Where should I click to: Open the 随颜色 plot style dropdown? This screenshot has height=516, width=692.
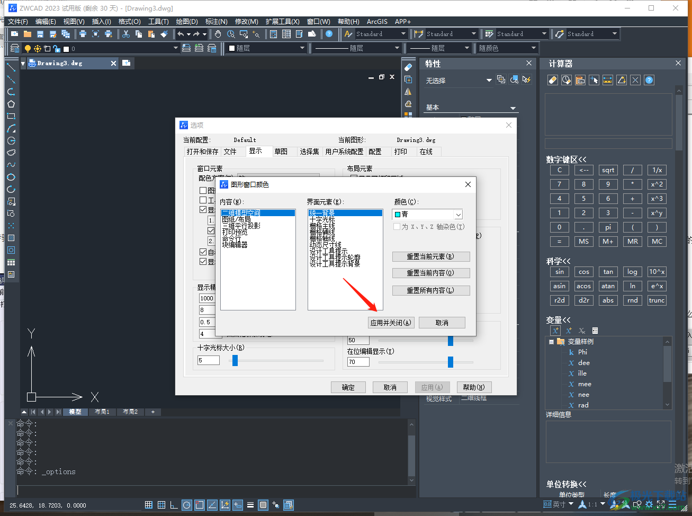(x=507, y=48)
